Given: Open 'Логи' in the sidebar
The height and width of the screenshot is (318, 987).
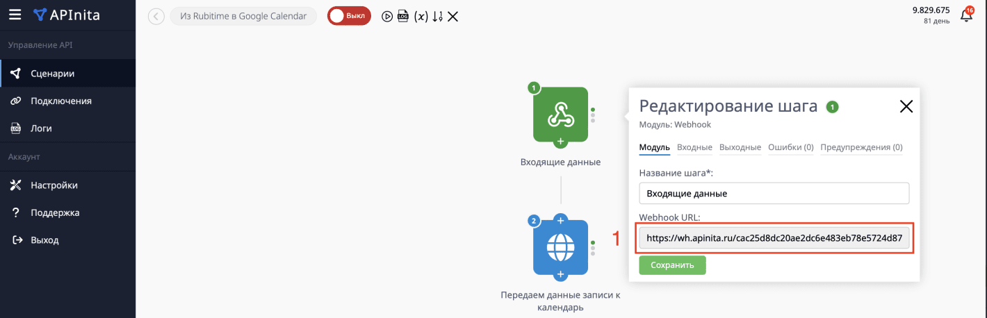Looking at the screenshot, I should coord(67,128).
